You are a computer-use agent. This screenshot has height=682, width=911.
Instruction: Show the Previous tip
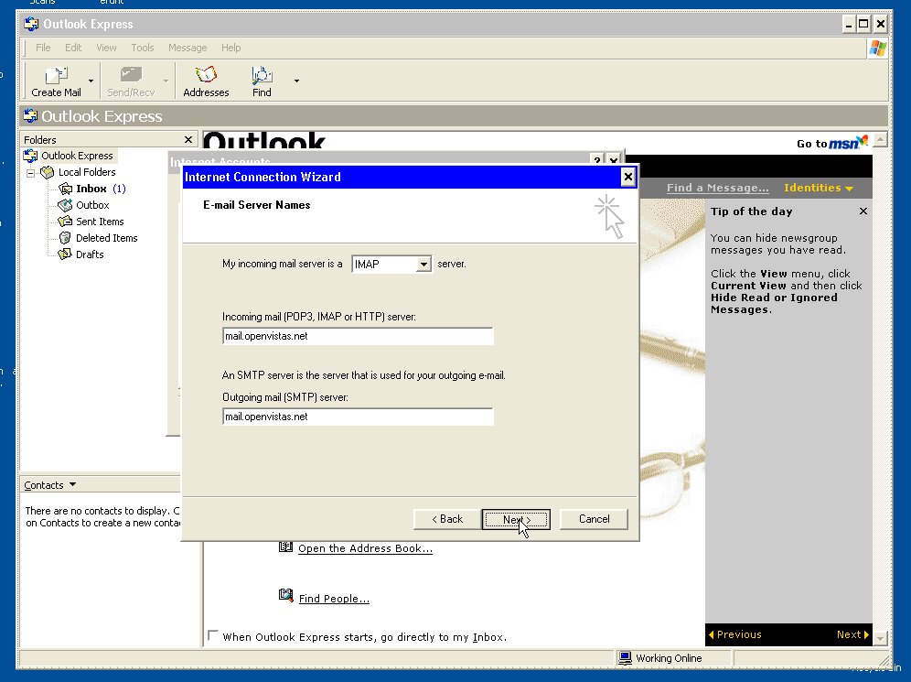[x=735, y=634]
